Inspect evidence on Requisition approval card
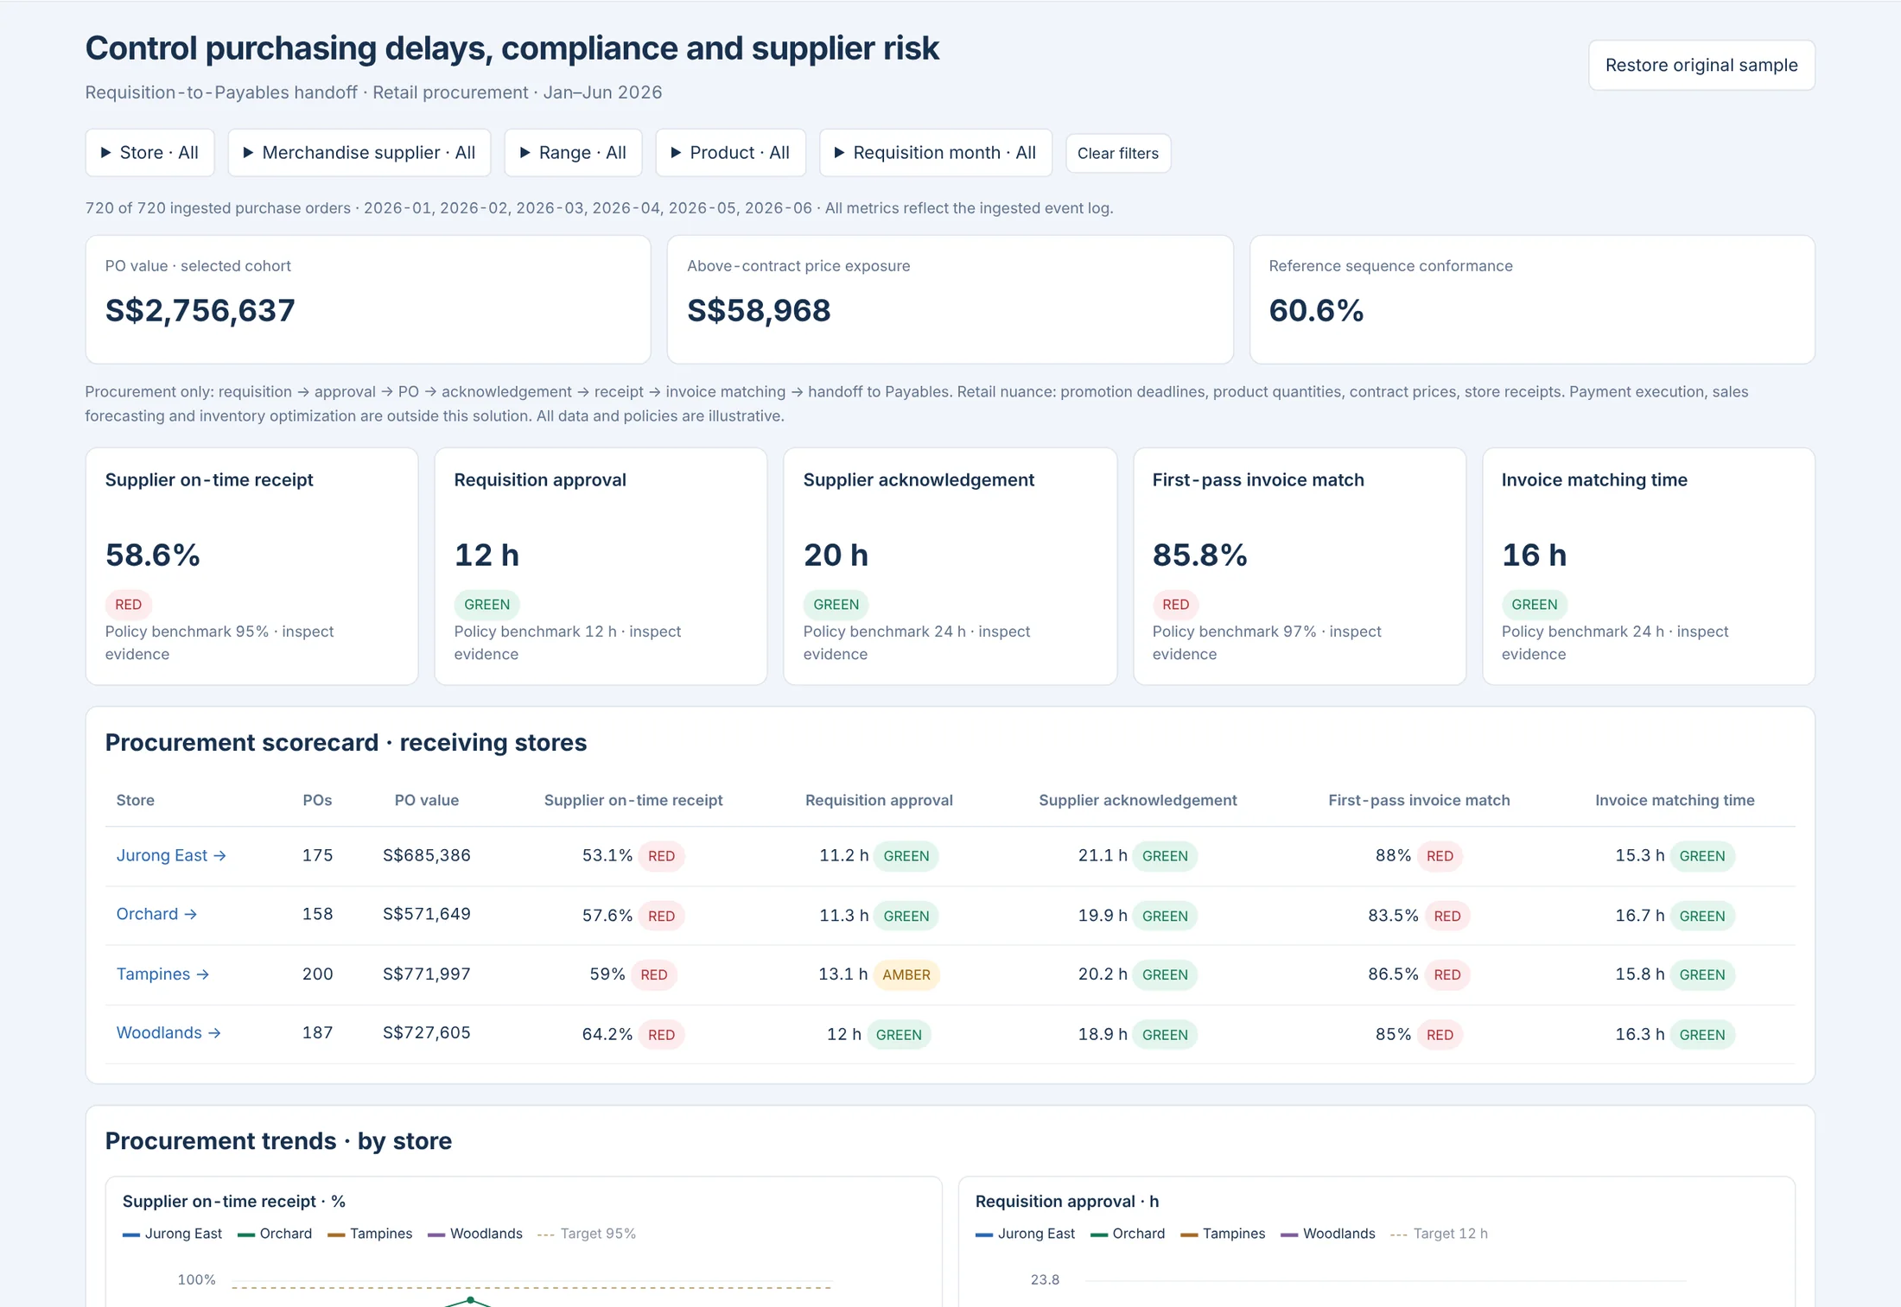This screenshot has height=1307, width=1901. pos(601,566)
